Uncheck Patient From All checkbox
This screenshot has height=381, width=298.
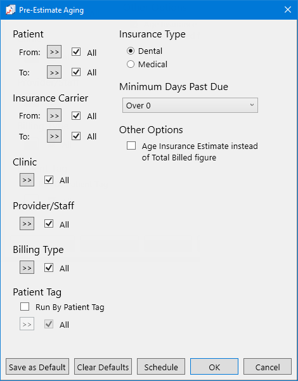(76, 52)
